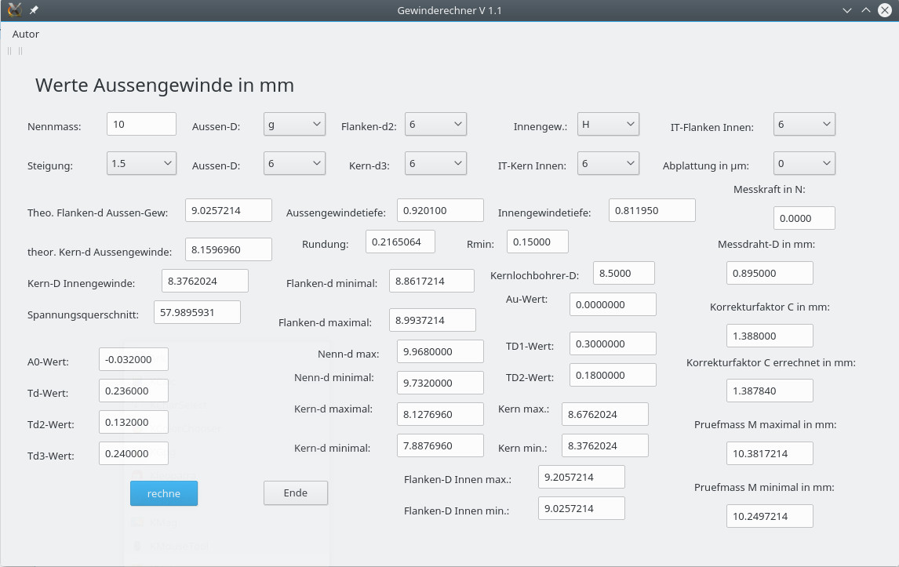This screenshot has height=567, width=899.
Task: Expand the Flanken-d2 dropdown
Action: [435, 125]
